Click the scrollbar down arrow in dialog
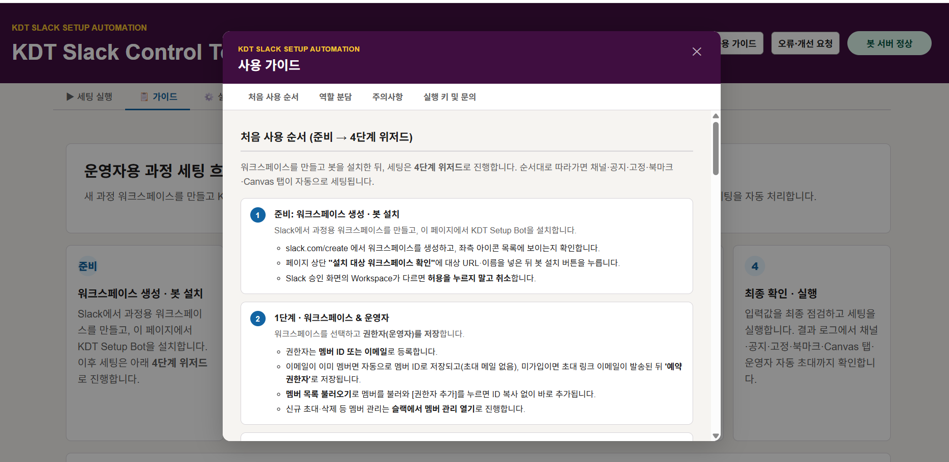 [x=716, y=436]
